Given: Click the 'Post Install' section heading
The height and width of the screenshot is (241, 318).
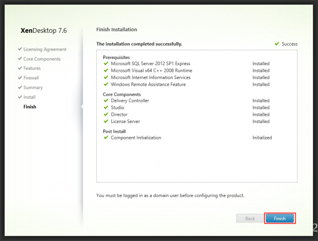Looking at the screenshot, I should (114, 131).
